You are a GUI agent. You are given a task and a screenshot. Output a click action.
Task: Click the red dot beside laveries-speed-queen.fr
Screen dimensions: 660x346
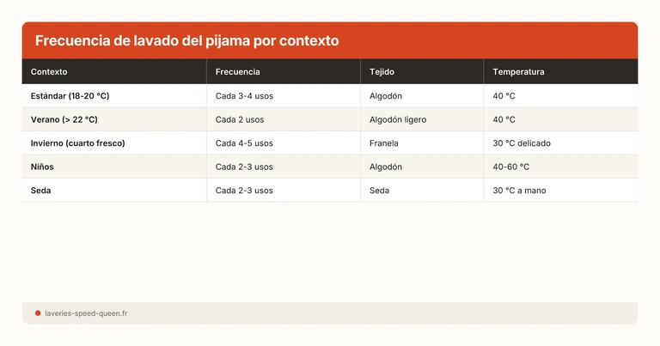coord(38,313)
